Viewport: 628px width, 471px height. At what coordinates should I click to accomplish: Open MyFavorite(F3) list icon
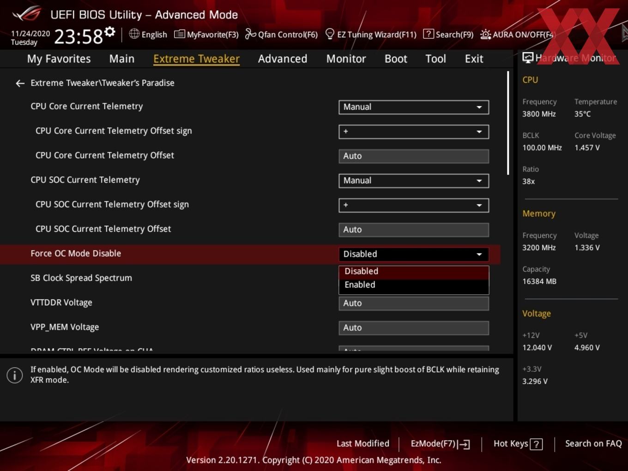180,34
